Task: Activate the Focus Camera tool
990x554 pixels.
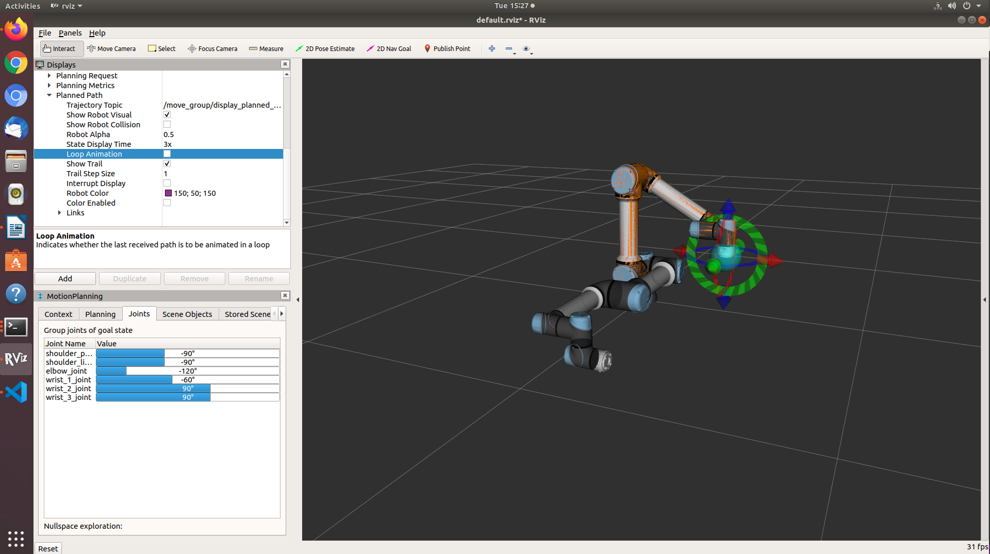Action: (x=212, y=48)
